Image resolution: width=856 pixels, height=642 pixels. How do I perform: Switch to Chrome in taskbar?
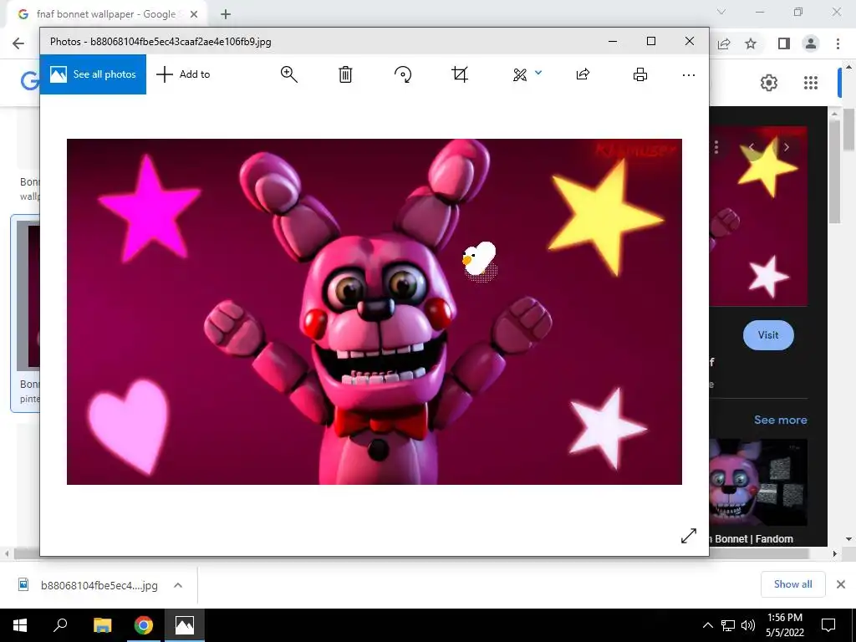pos(144,625)
